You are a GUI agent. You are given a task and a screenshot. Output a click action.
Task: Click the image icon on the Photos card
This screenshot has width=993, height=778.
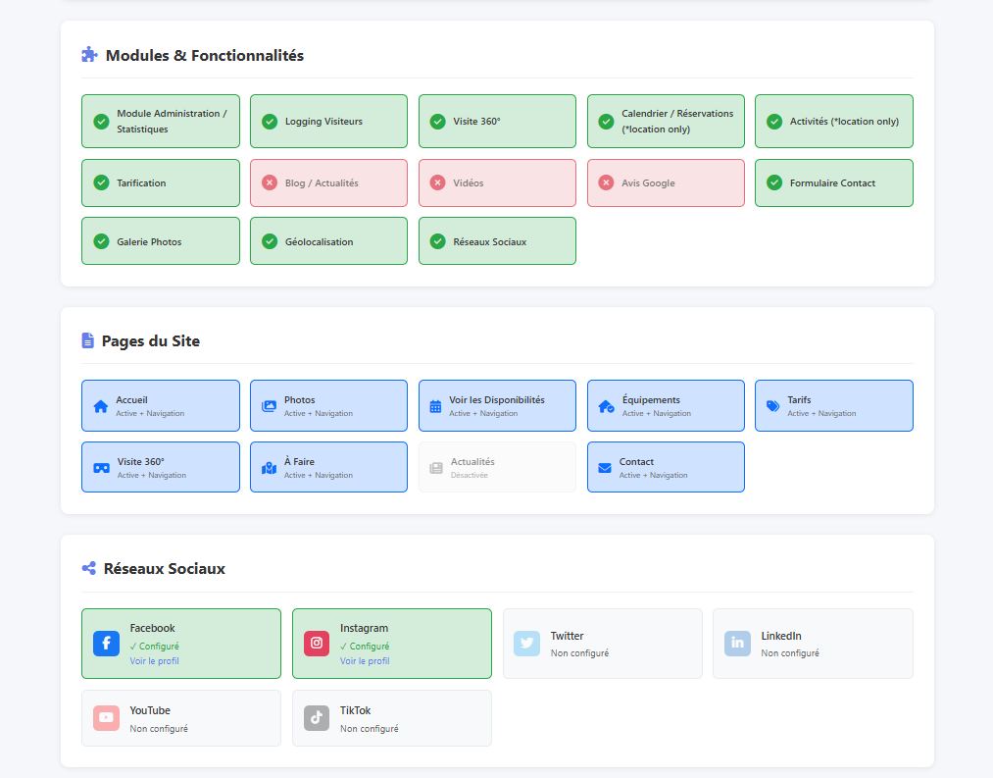click(268, 405)
